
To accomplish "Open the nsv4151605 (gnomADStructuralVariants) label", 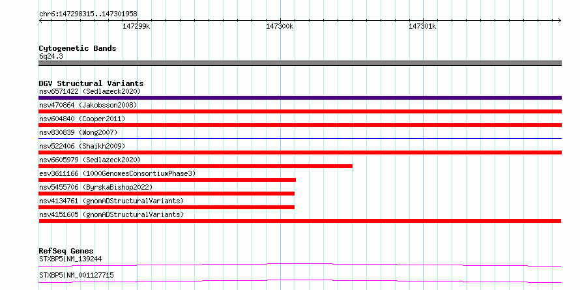I will pyautogui.click(x=111, y=214).
